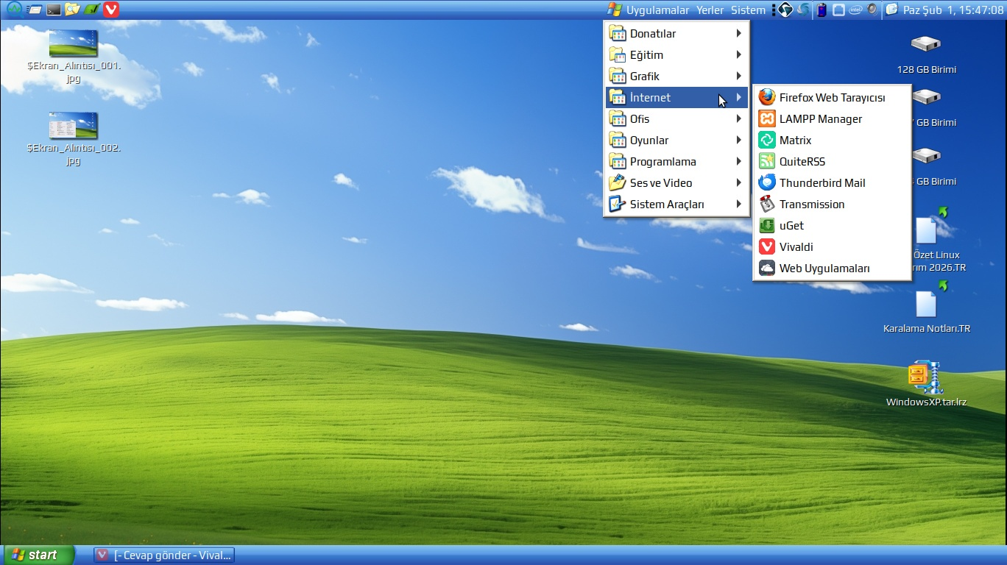The height and width of the screenshot is (565, 1007).
Task: Click the window list launcher beside the terminal
Action: (x=34, y=10)
